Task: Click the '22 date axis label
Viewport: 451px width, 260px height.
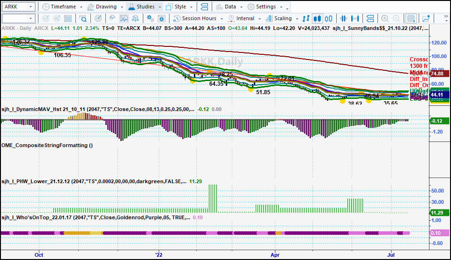Action: pyautogui.click(x=158, y=255)
